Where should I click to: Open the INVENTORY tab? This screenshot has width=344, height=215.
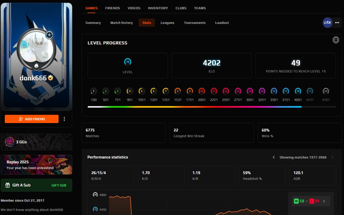[158, 8]
